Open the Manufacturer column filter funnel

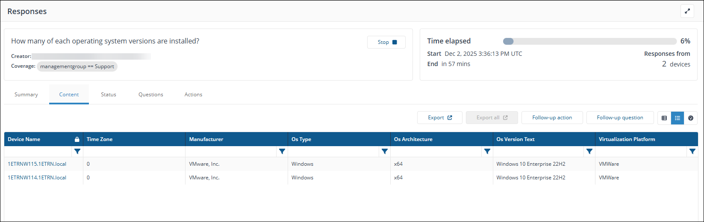282,151
